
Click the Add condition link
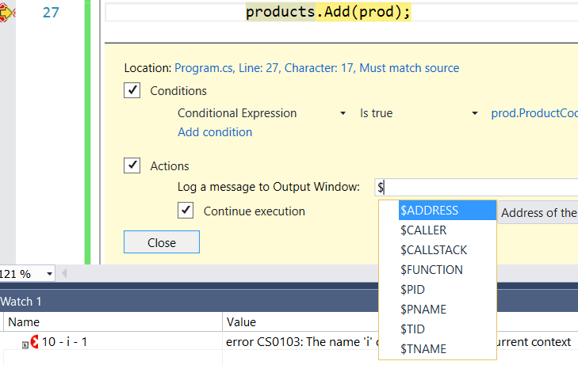pyautogui.click(x=215, y=132)
